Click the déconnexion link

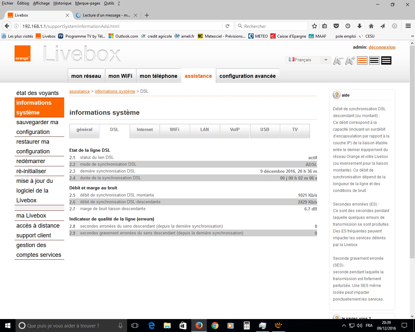click(382, 47)
